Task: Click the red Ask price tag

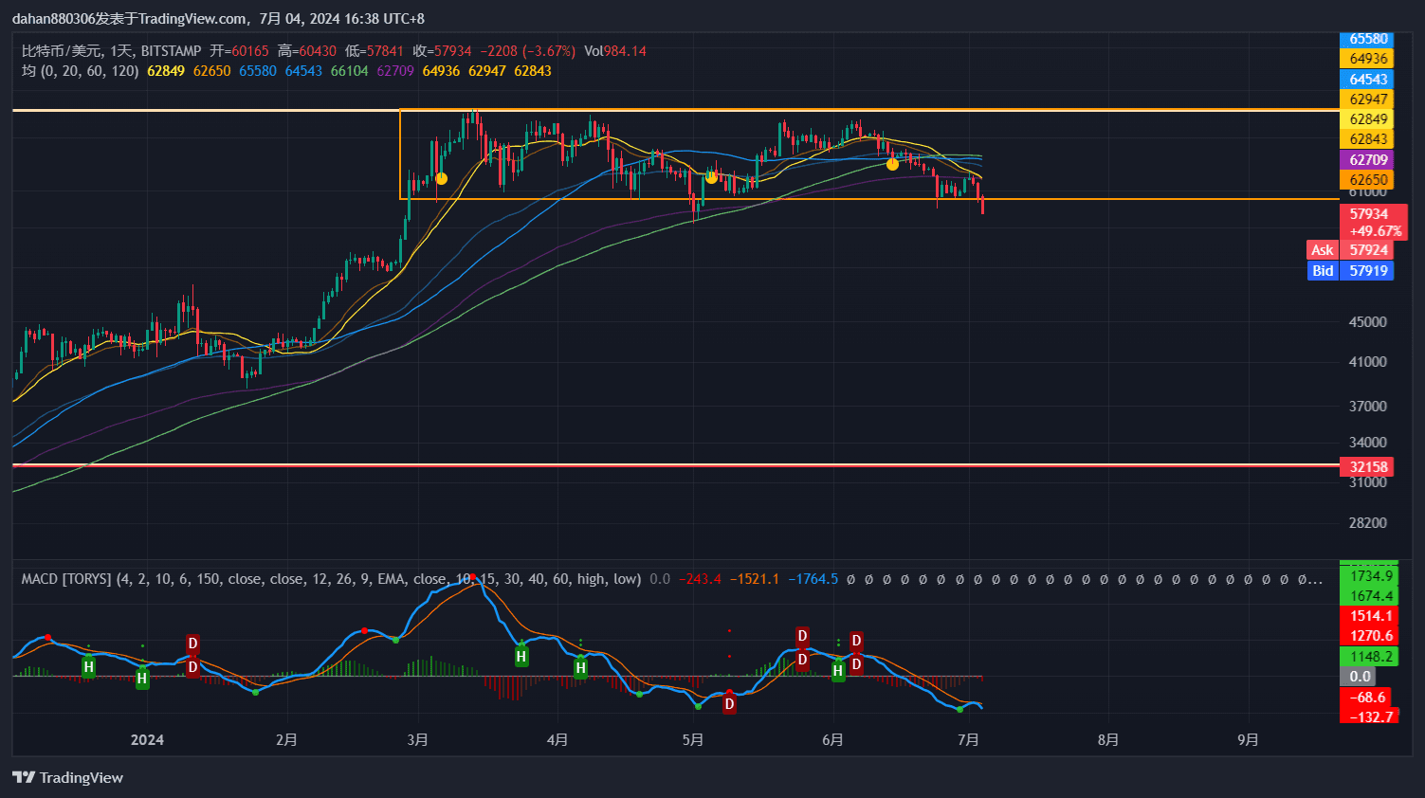Action: [x=1322, y=250]
